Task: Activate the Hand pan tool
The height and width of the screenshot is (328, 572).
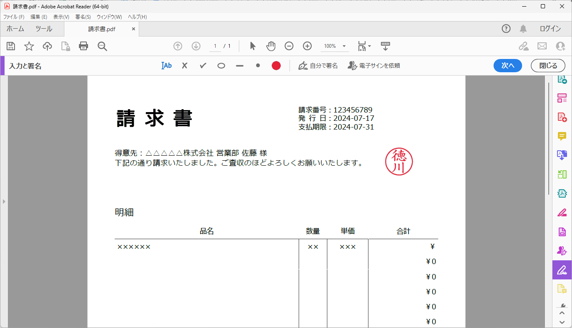Action: click(271, 46)
